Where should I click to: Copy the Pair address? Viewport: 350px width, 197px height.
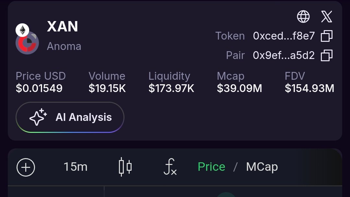coord(327,55)
